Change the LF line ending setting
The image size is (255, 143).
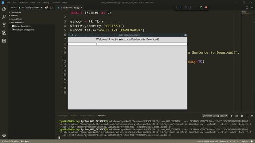238,141
